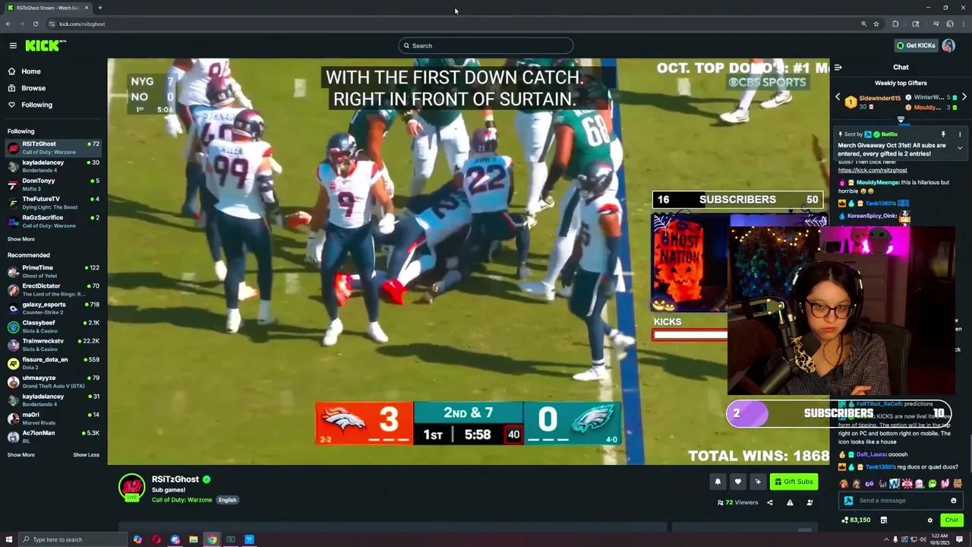Viewport: 972px width, 547px height.
Task: Click the address bar URL
Action: pyautogui.click(x=82, y=24)
